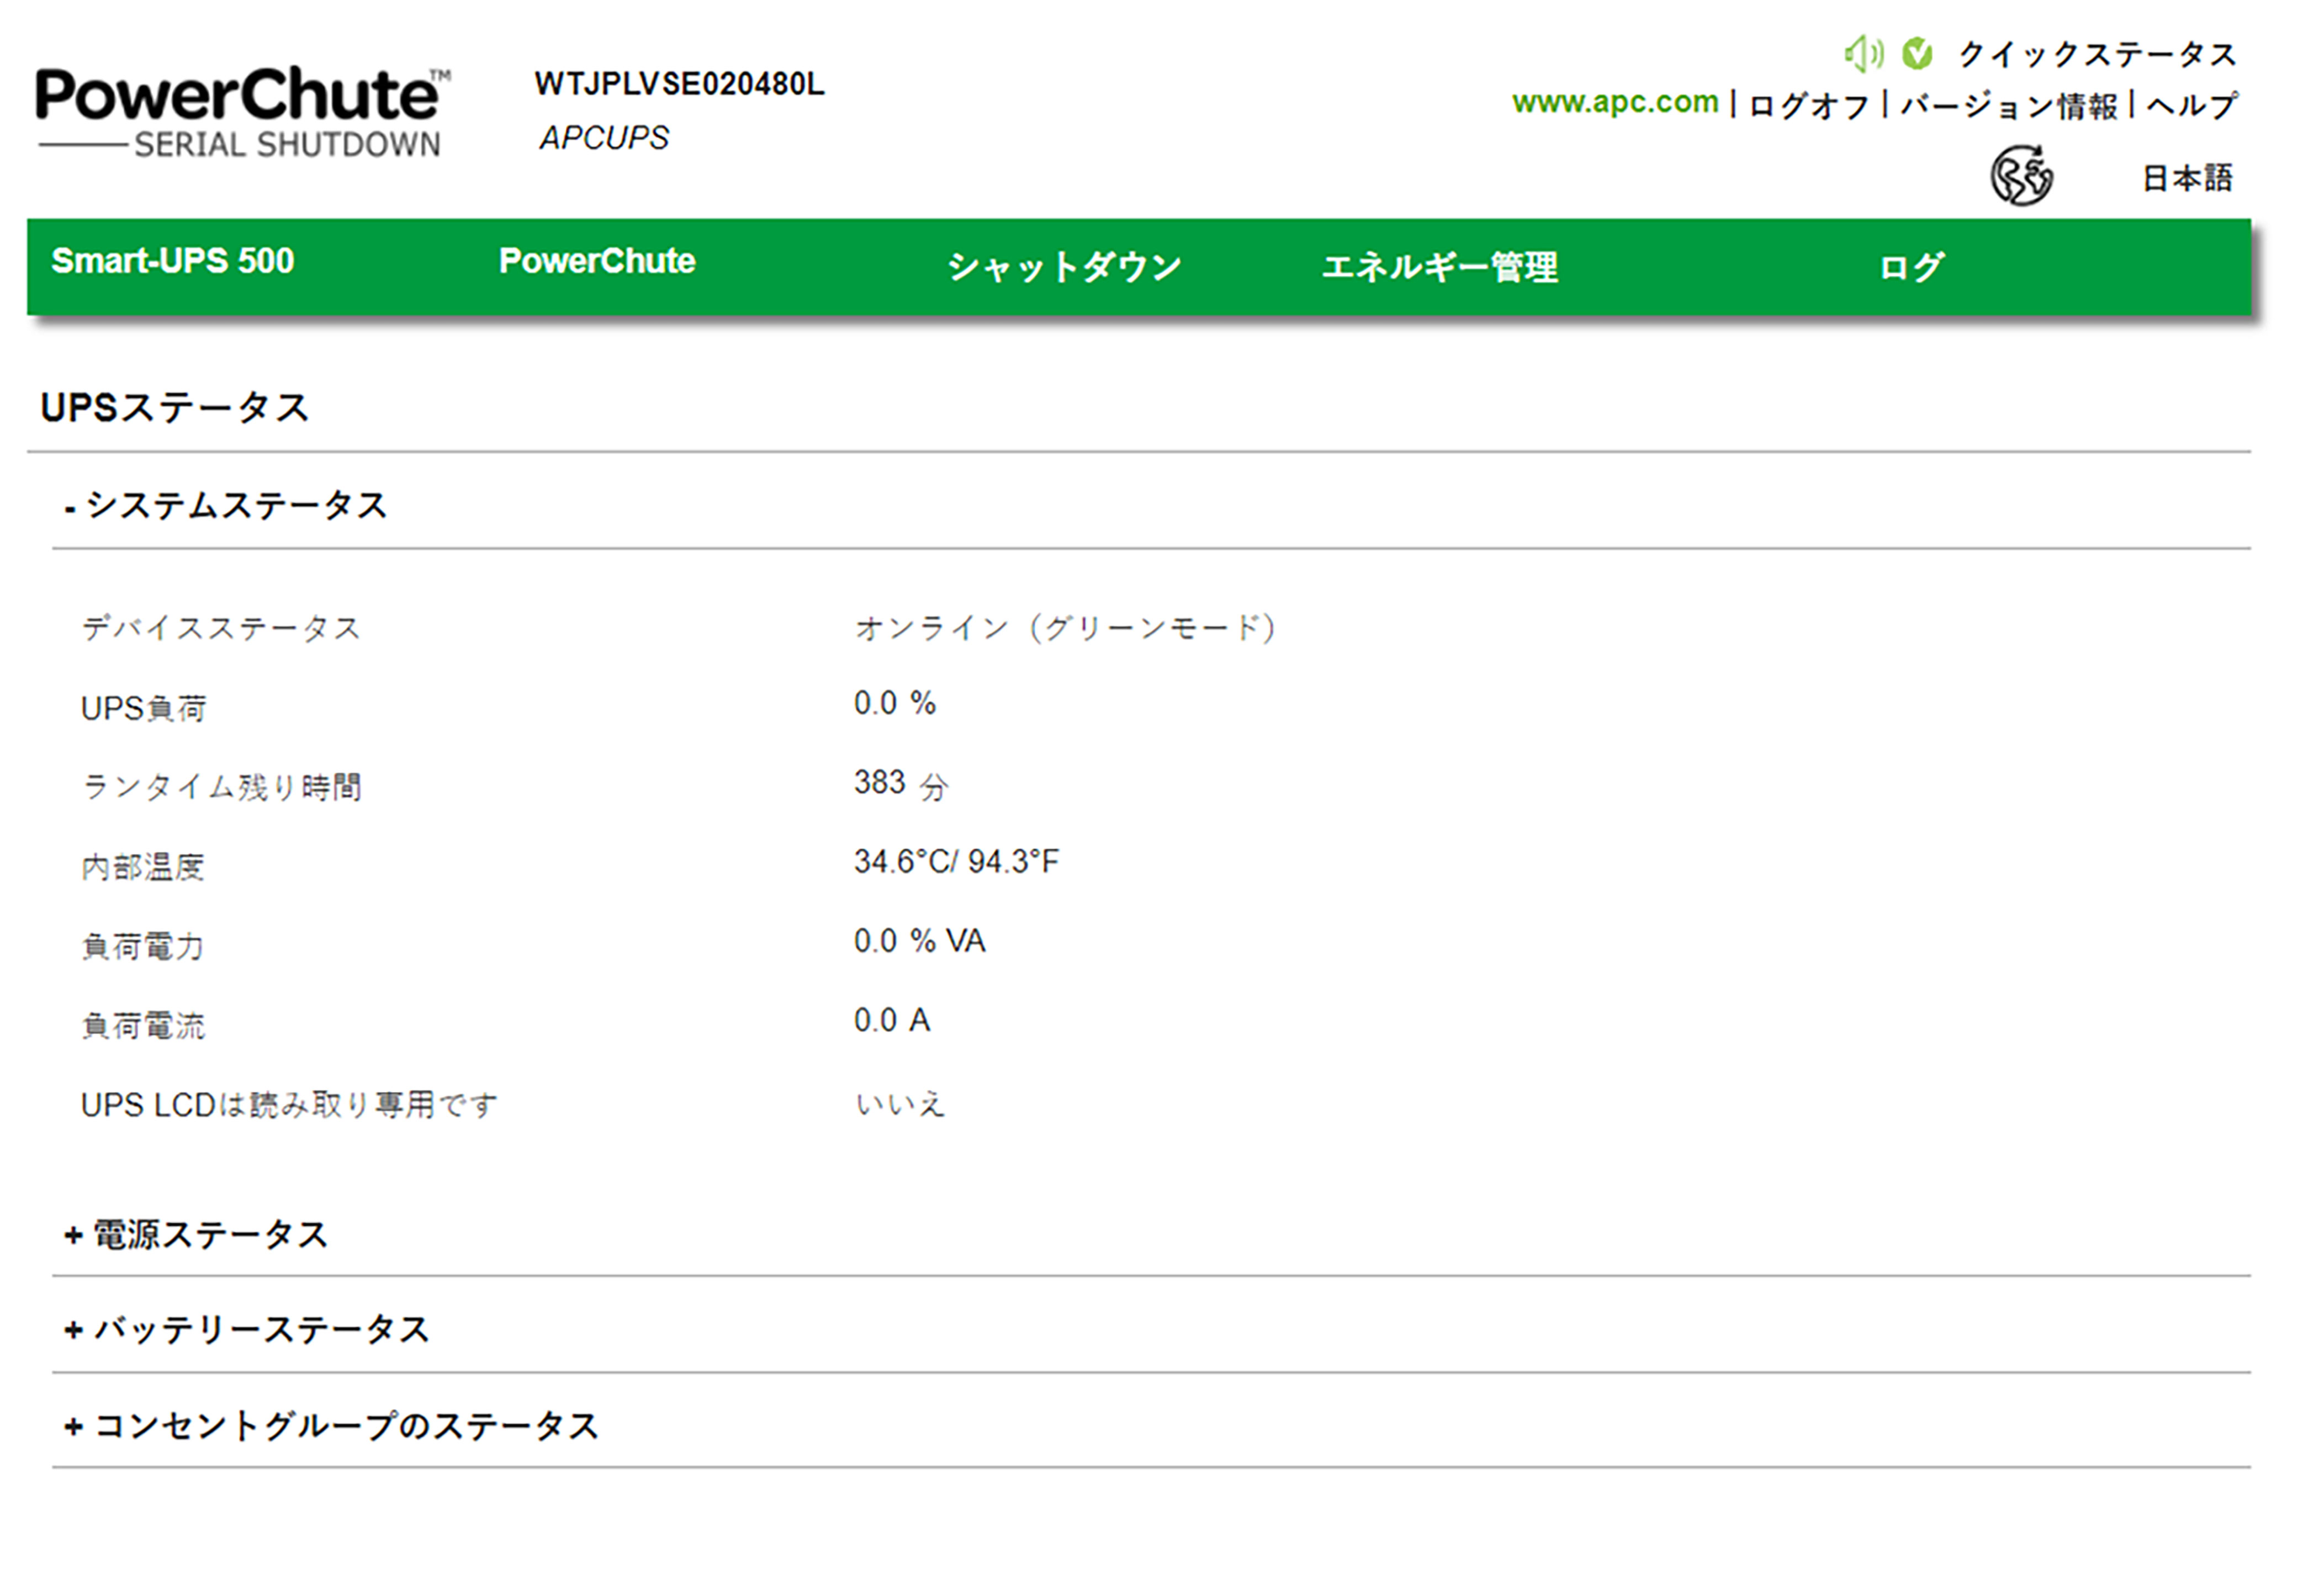The image size is (2319, 1596).
Task: Open the www.apc.com link
Action: click(x=1615, y=102)
